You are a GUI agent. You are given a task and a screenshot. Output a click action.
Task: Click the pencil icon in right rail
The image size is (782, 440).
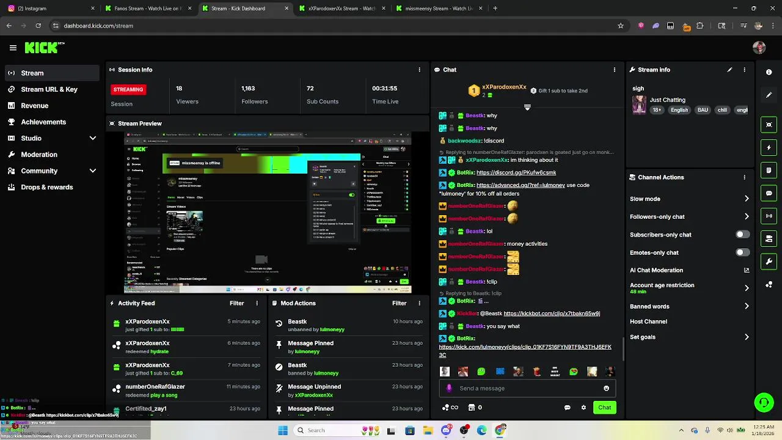[769, 95]
